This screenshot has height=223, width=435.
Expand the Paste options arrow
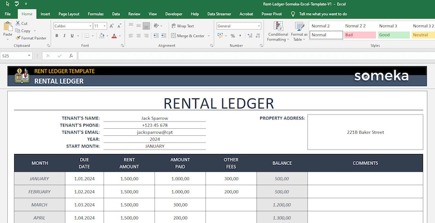(x=8, y=39)
